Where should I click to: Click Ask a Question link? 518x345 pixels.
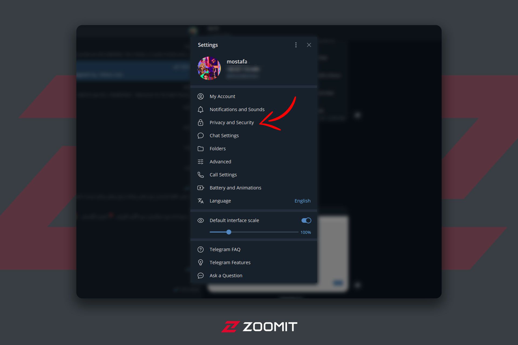(x=226, y=275)
